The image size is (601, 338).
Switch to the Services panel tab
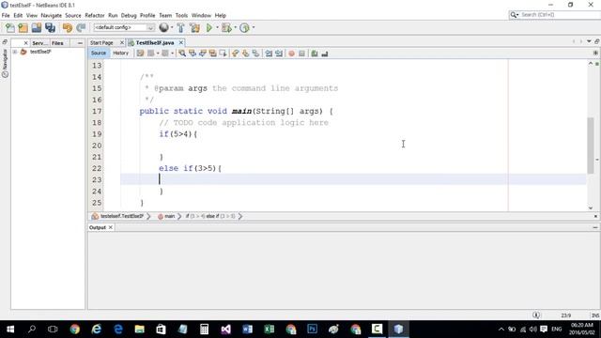(39, 43)
